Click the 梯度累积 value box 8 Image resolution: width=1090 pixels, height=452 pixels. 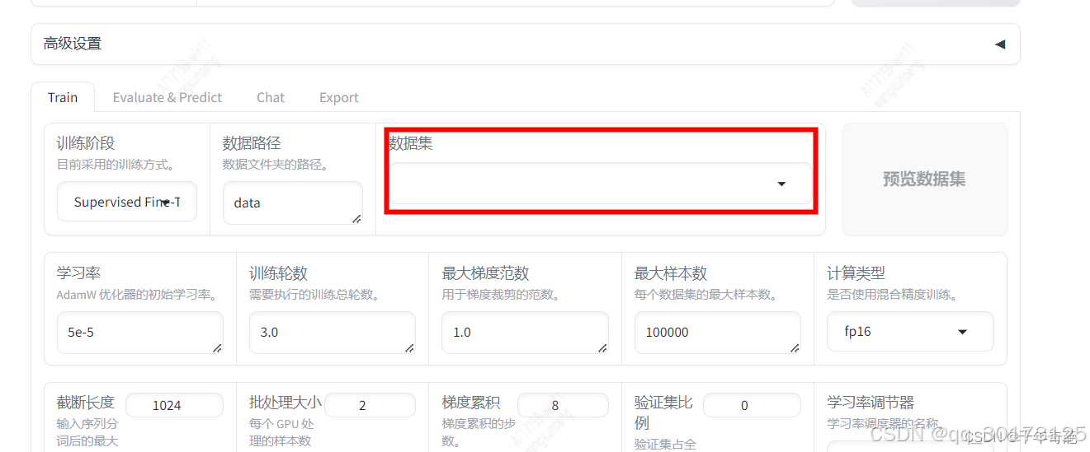pyautogui.click(x=563, y=405)
